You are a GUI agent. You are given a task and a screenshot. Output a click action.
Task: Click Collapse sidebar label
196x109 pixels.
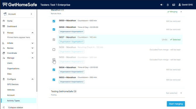(16, 107)
